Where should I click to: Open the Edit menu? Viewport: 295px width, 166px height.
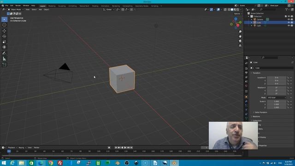(12, 6)
